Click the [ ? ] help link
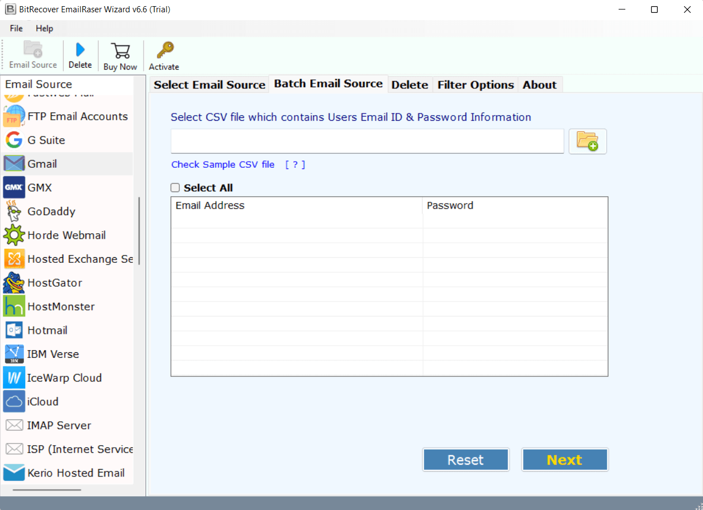The height and width of the screenshot is (510, 703). tap(295, 164)
